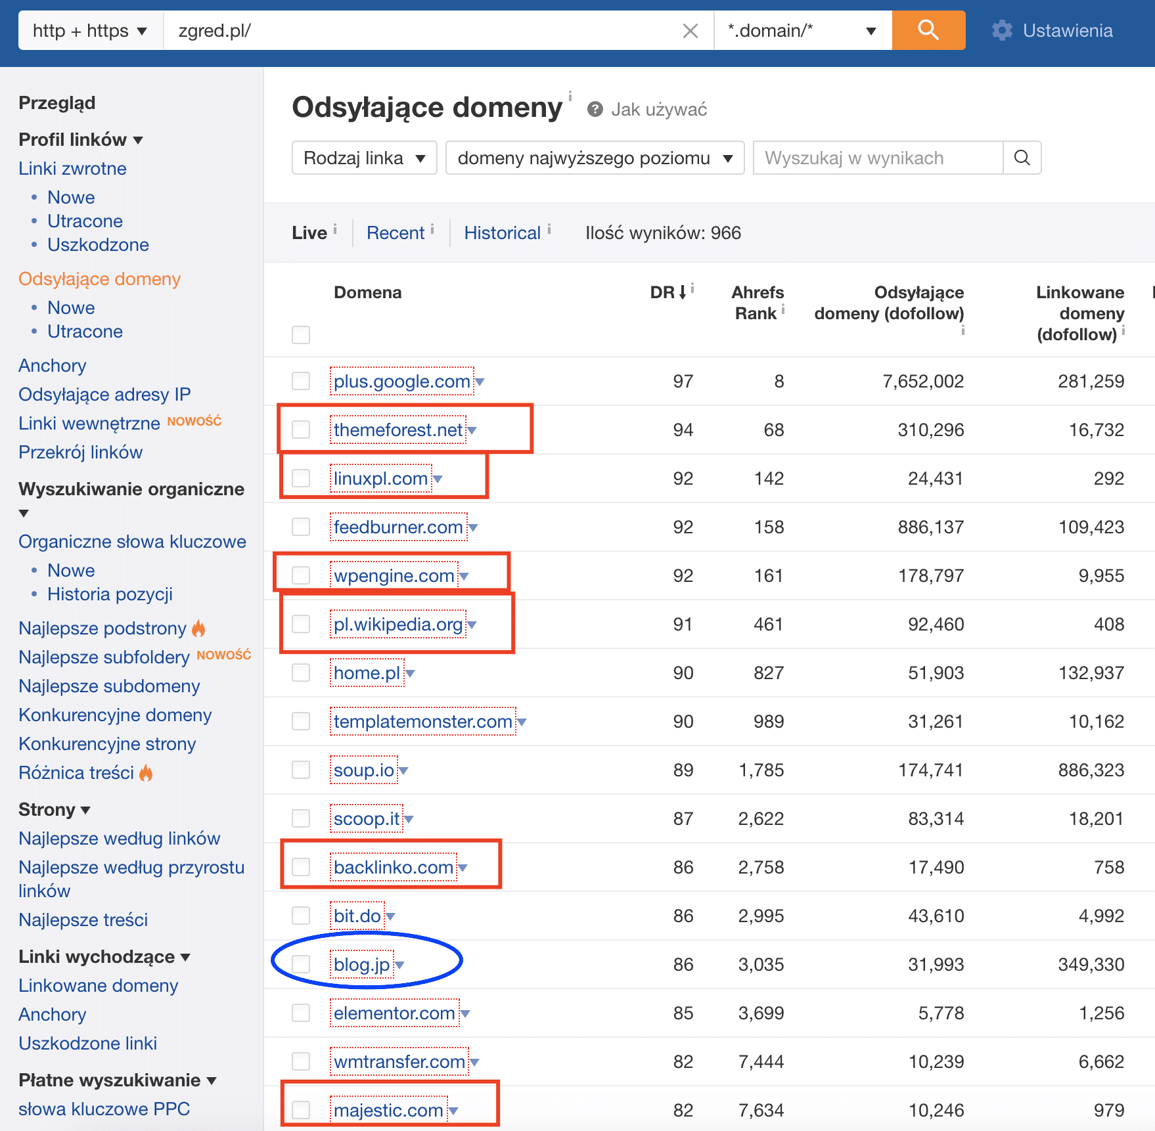Click the Jak używać help question icon
The height and width of the screenshot is (1131, 1155).
[x=595, y=109]
